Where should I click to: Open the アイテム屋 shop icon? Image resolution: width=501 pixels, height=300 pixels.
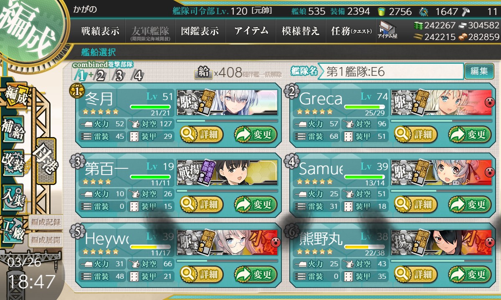(x=387, y=30)
